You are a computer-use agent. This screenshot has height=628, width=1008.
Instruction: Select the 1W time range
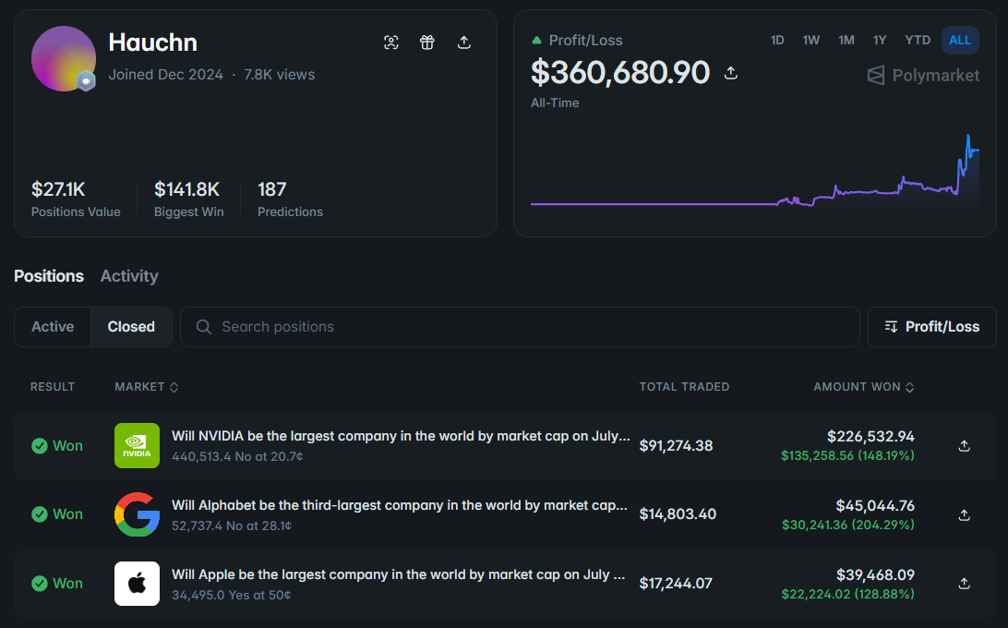[811, 40]
